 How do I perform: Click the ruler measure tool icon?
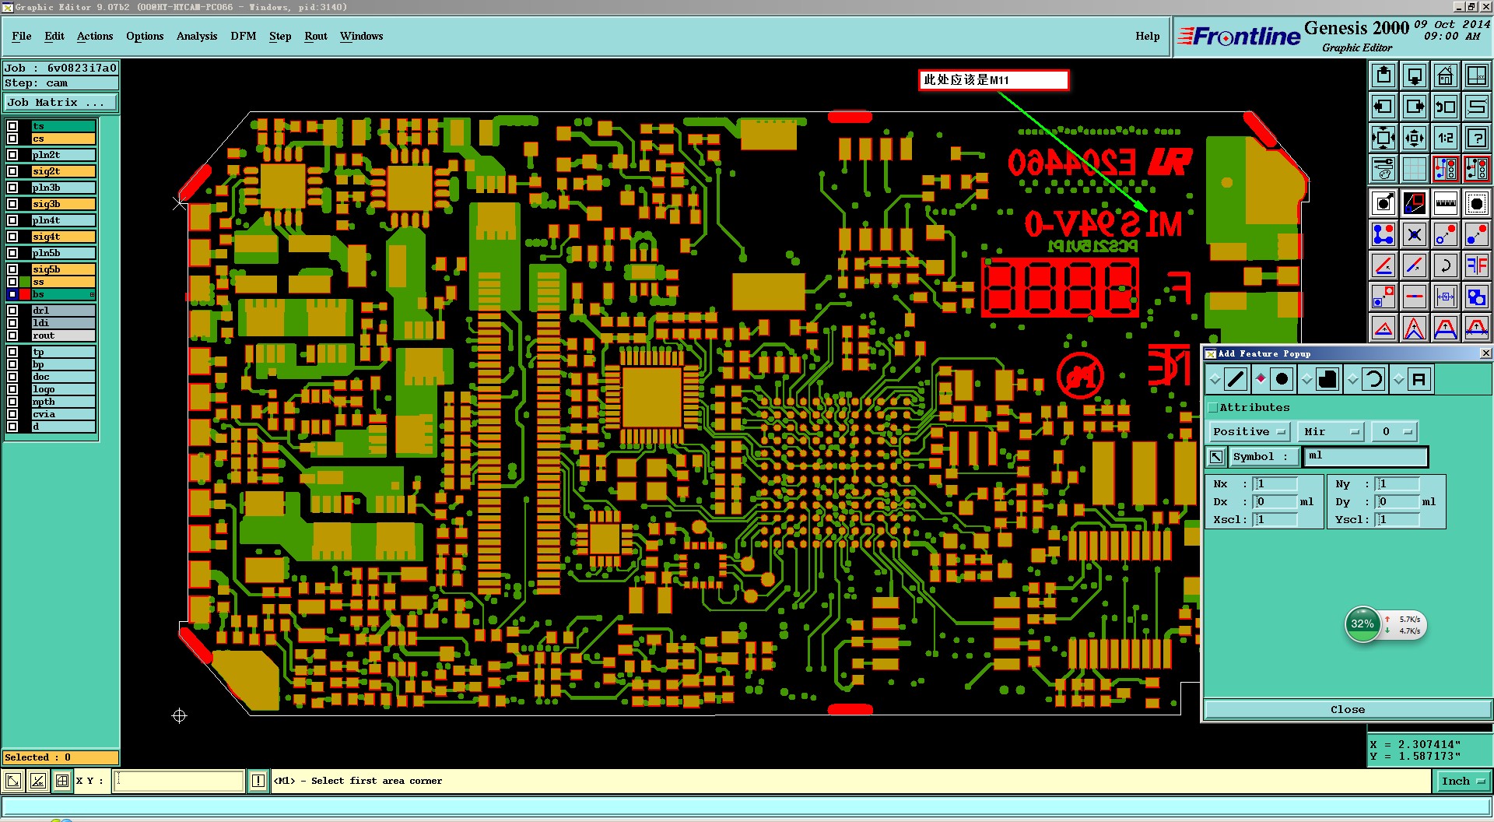[x=1446, y=204]
